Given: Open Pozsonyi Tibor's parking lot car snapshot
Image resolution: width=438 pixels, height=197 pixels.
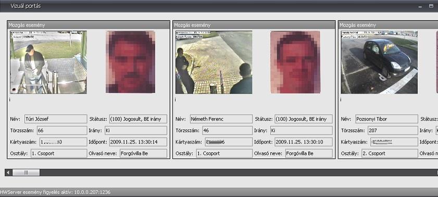Looking at the screenshot, I should 379,62.
